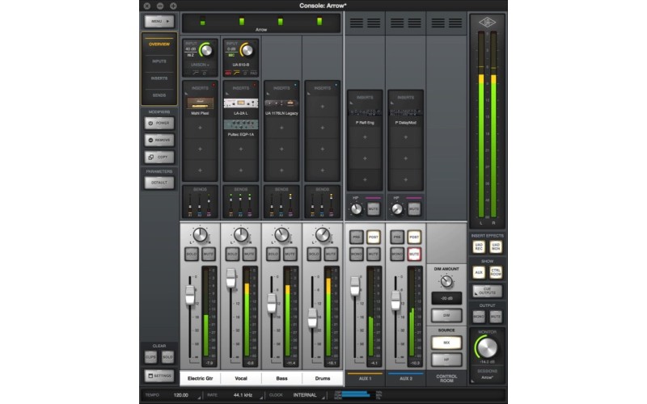Select the Vocal channel name label
The height and width of the screenshot is (404, 647).
pyautogui.click(x=241, y=378)
